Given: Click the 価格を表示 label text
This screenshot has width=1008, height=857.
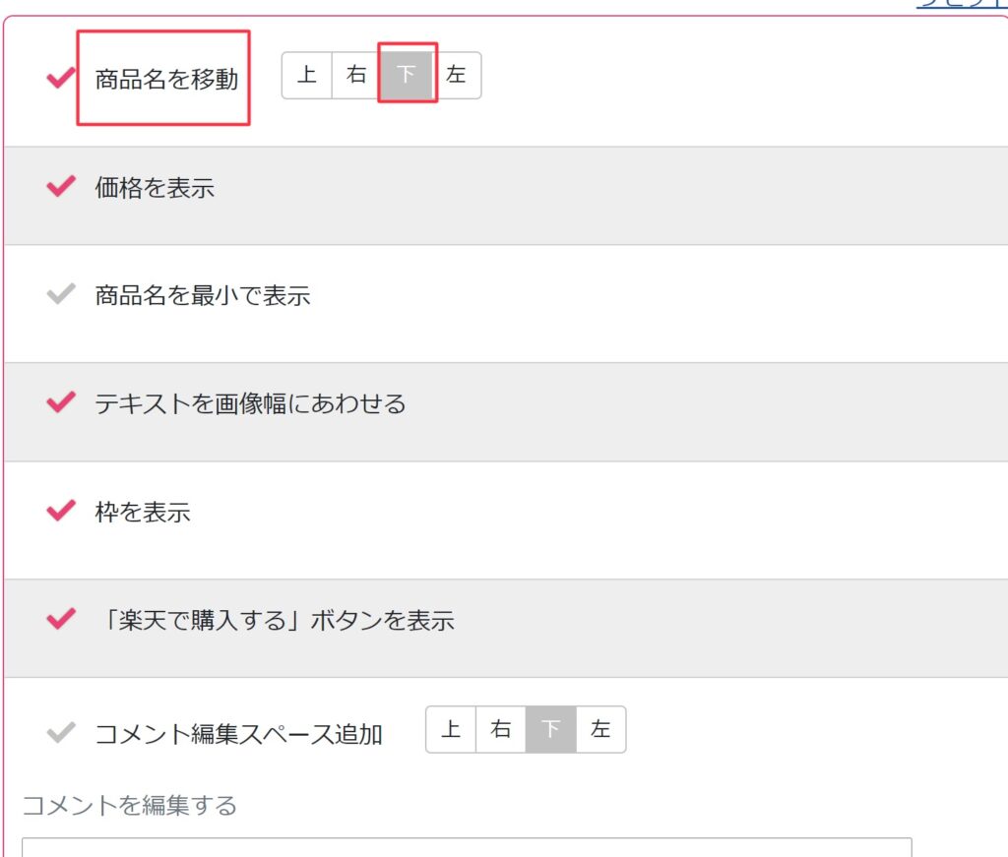Looking at the screenshot, I should pyautogui.click(x=155, y=188).
